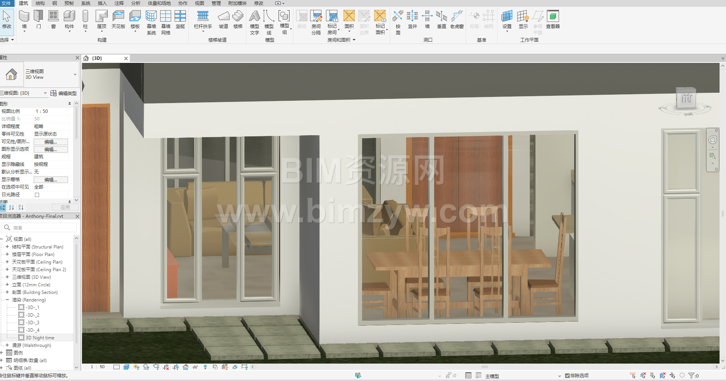The image size is (726, 381).
Task: Select the Wall (墙) tool
Action: point(24,20)
